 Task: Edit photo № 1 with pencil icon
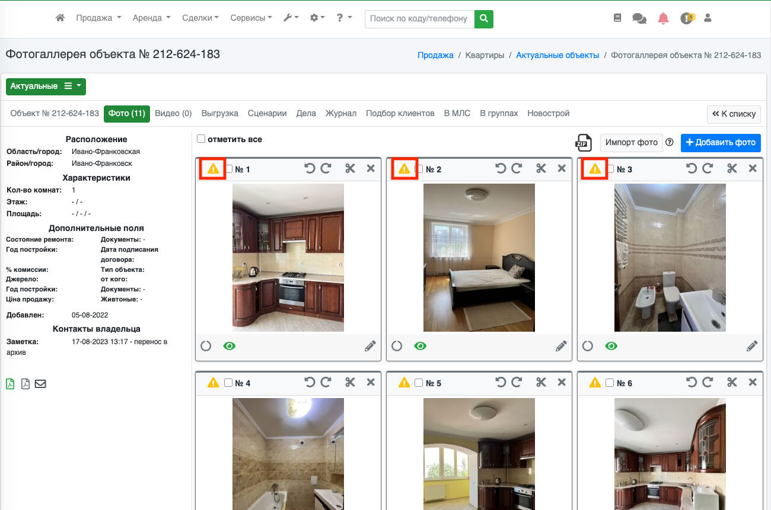[x=370, y=346]
